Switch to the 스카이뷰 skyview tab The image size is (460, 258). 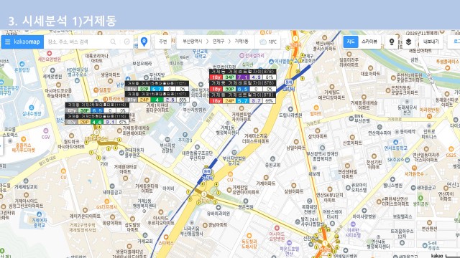tap(369, 42)
